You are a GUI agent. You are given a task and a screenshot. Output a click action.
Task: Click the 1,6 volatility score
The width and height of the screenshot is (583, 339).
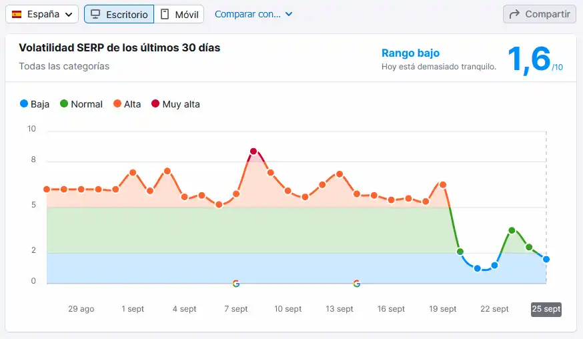(x=530, y=60)
